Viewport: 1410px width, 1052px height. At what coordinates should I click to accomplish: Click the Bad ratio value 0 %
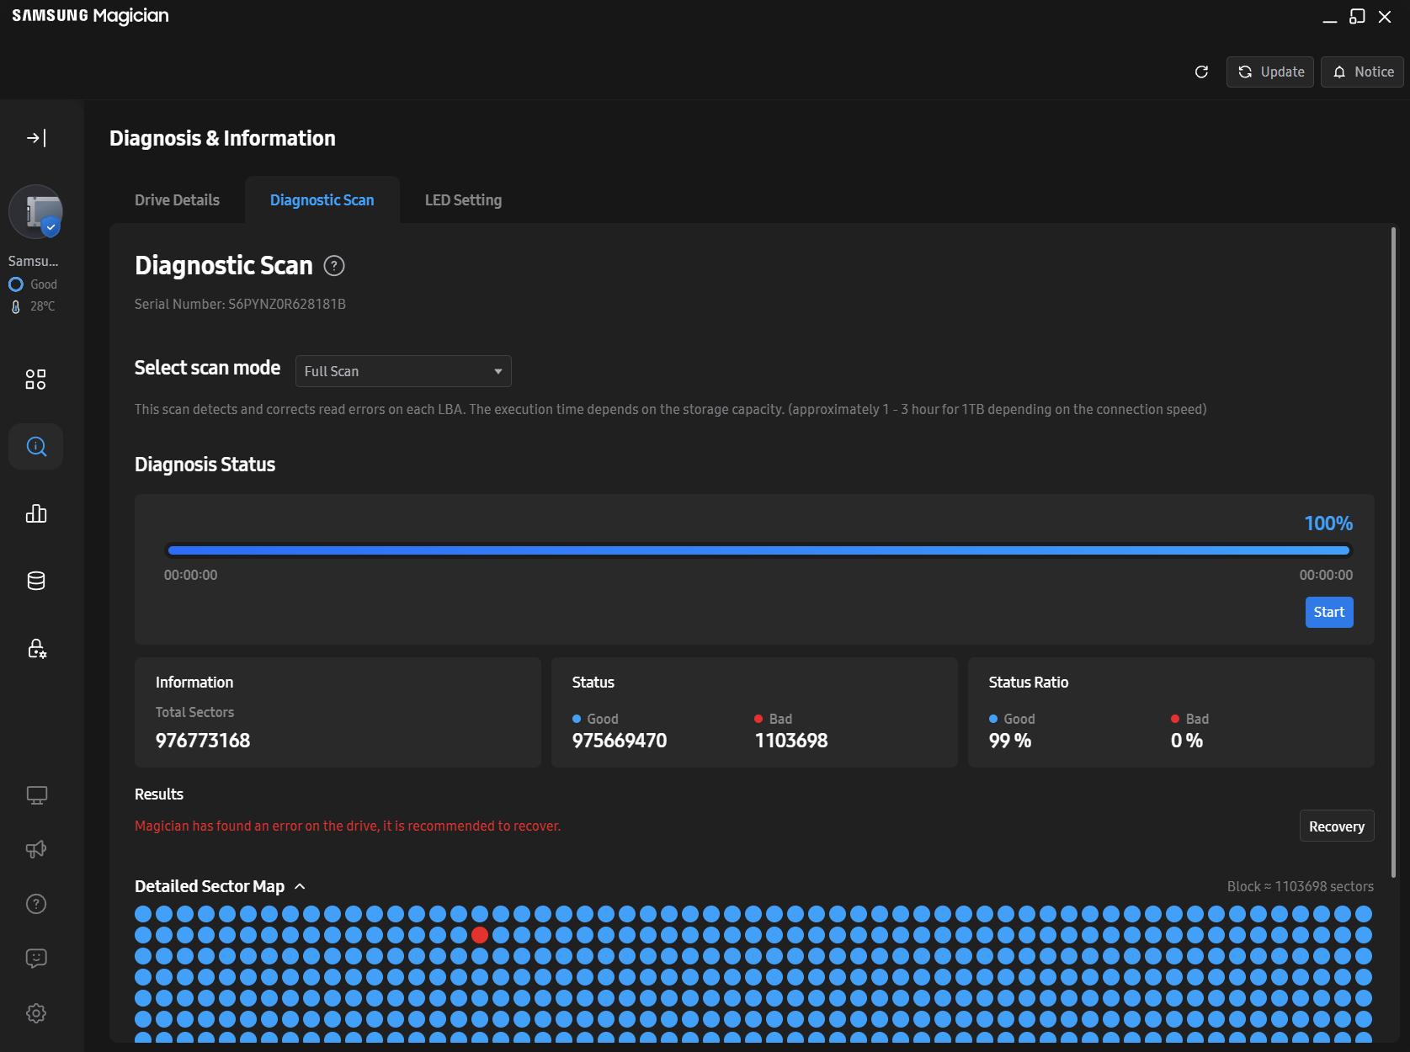(1187, 741)
